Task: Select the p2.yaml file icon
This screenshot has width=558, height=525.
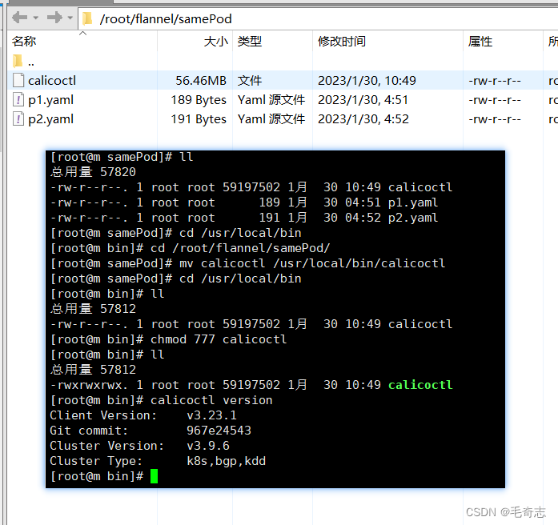Action: (x=18, y=118)
